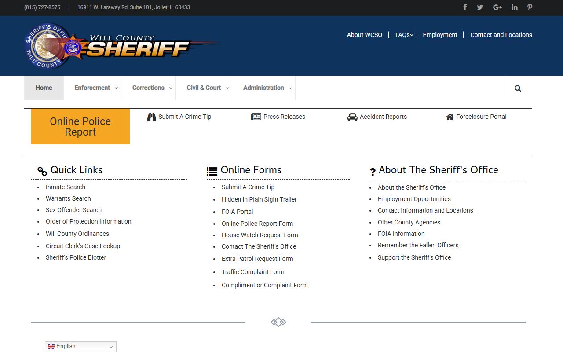Open the Employment menu item

440,35
